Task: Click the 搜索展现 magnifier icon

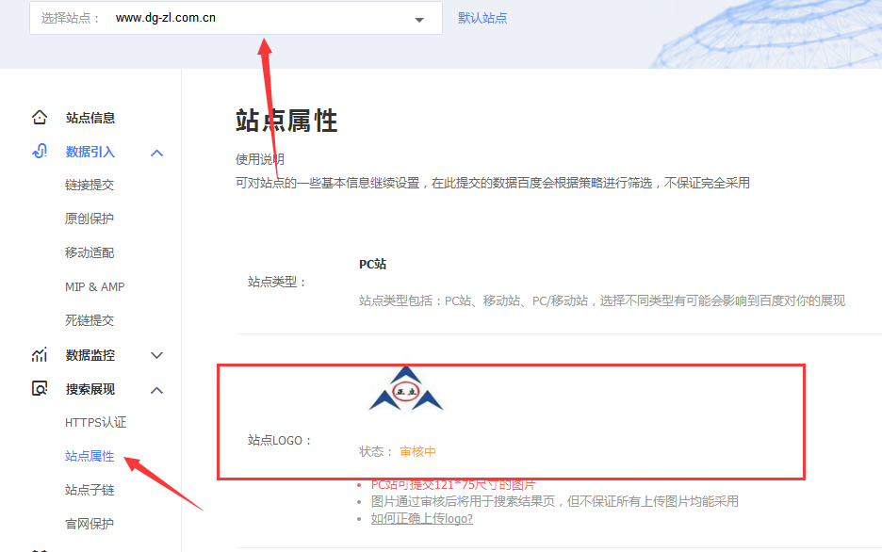Action: tap(39, 389)
